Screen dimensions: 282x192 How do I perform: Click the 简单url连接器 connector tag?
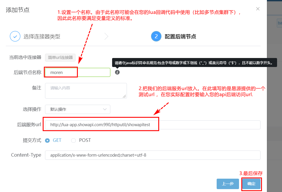click(x=60, y=57)
